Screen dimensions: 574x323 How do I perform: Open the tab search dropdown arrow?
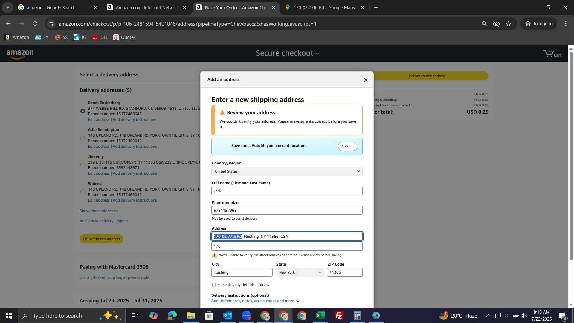pyautogui.click(x=8, y=8)
